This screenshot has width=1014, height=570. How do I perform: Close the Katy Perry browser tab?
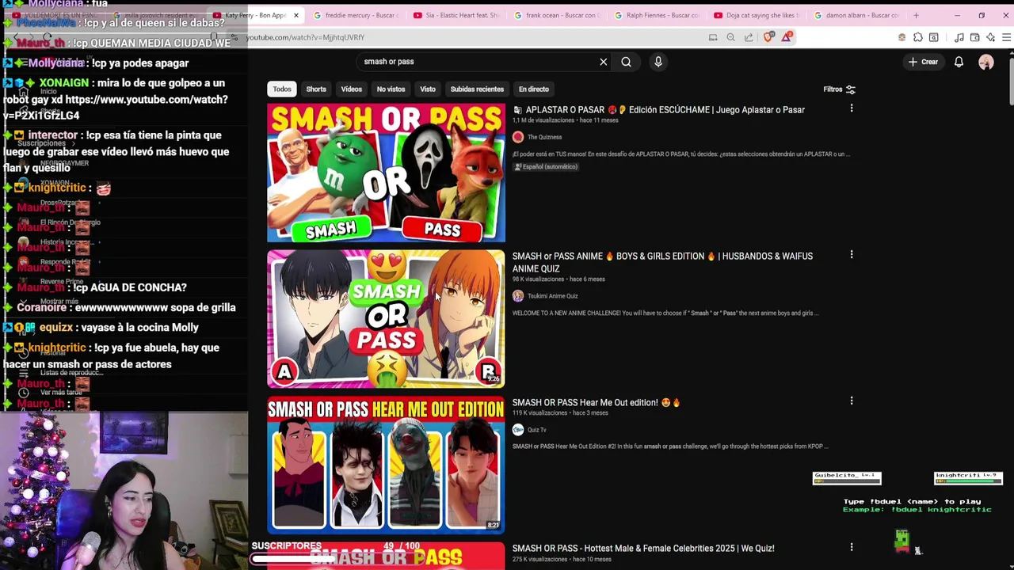pos(296,15)
